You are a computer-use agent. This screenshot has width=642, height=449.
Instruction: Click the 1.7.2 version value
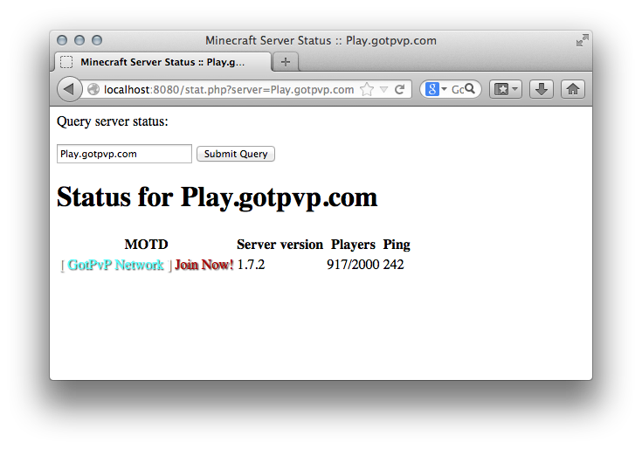pos(251,265)
